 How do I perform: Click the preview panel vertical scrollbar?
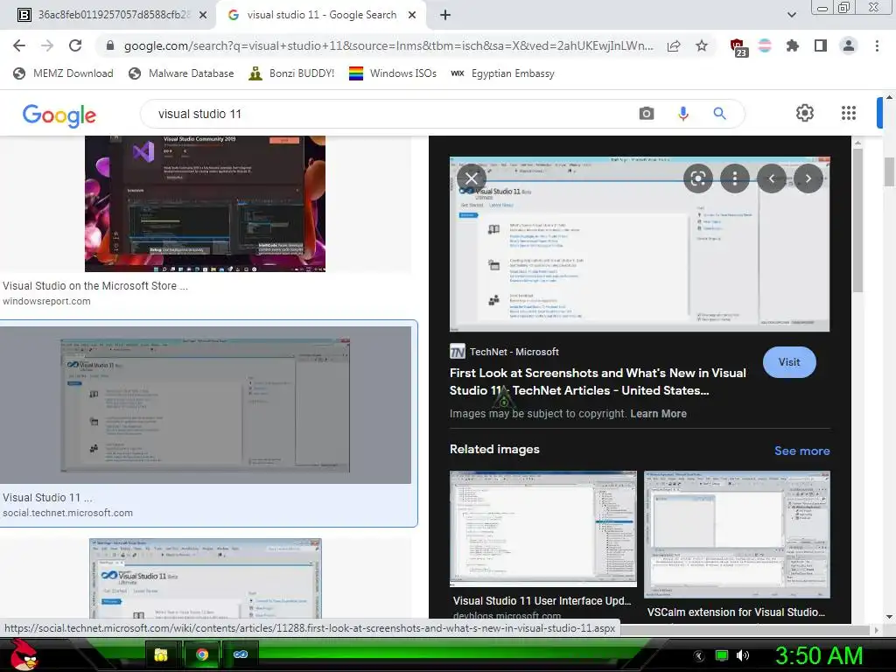pos(857,220)
